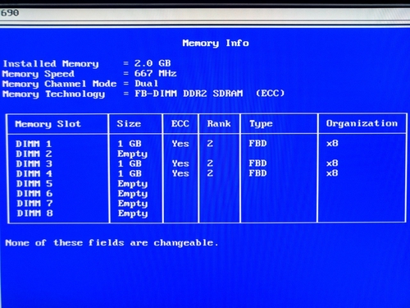This screenshot has height=308, width=410.
Task: Select the Installed Memory 2.0 GB value
Action: (x=153, y=63)
